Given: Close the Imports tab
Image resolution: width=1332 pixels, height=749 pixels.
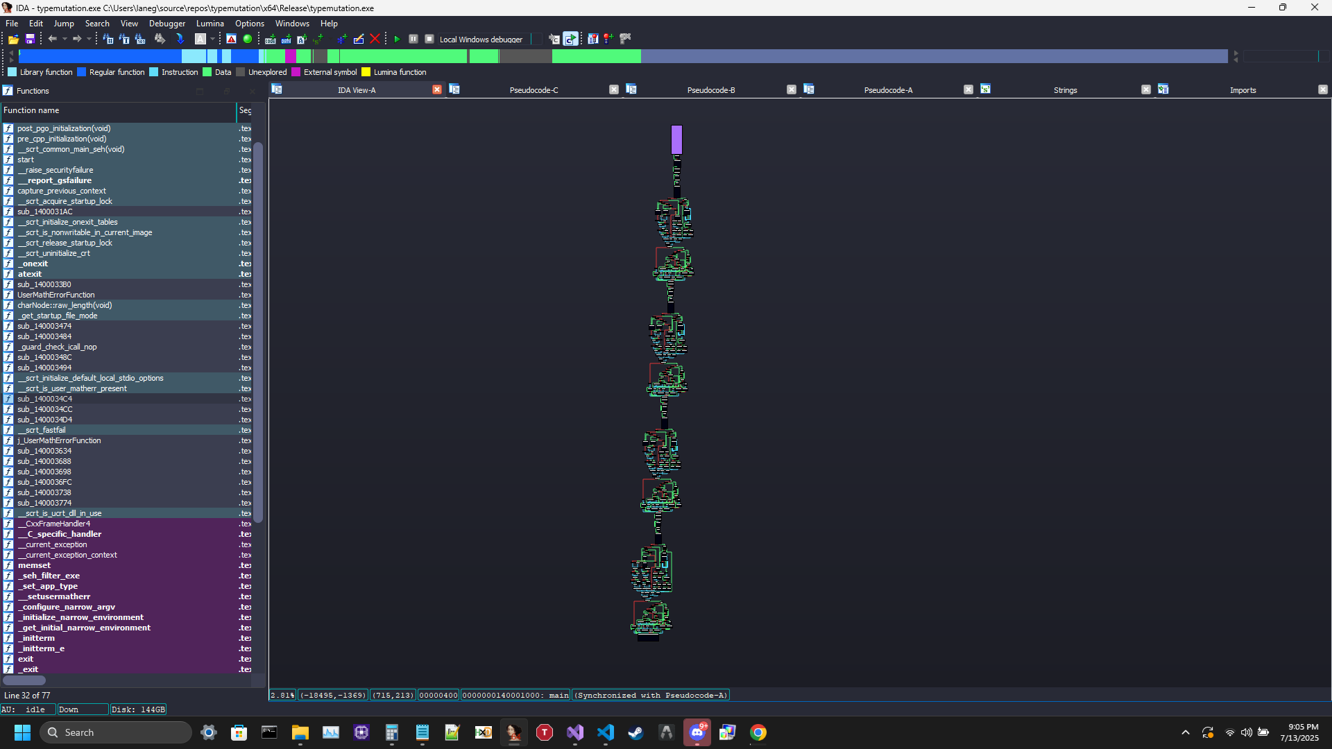Looking at the screenshot, I should coord(1322,89).
